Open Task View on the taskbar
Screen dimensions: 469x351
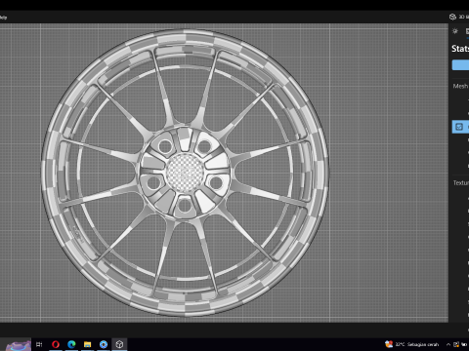(39, 344)
